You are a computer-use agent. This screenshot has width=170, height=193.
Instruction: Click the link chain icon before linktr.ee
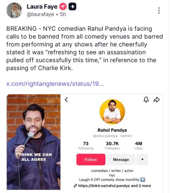(x=75, y=186)
